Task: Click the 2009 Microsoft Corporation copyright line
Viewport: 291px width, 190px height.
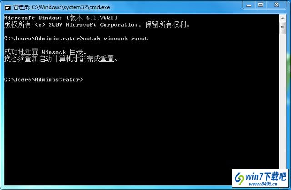Action: click(97, 24)
